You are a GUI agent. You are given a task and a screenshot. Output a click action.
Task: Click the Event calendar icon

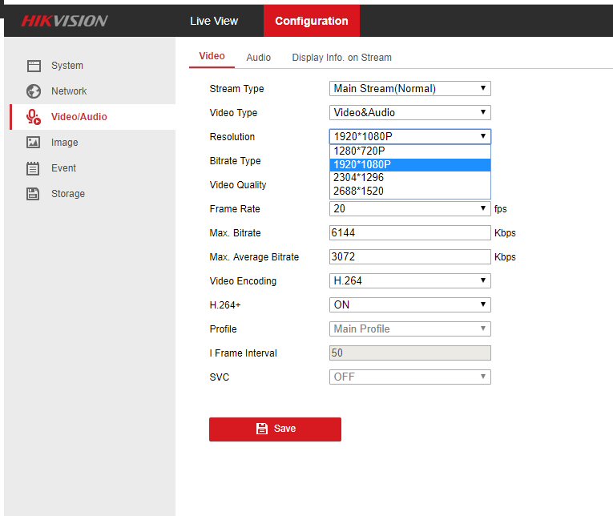(x=34, y=168)
